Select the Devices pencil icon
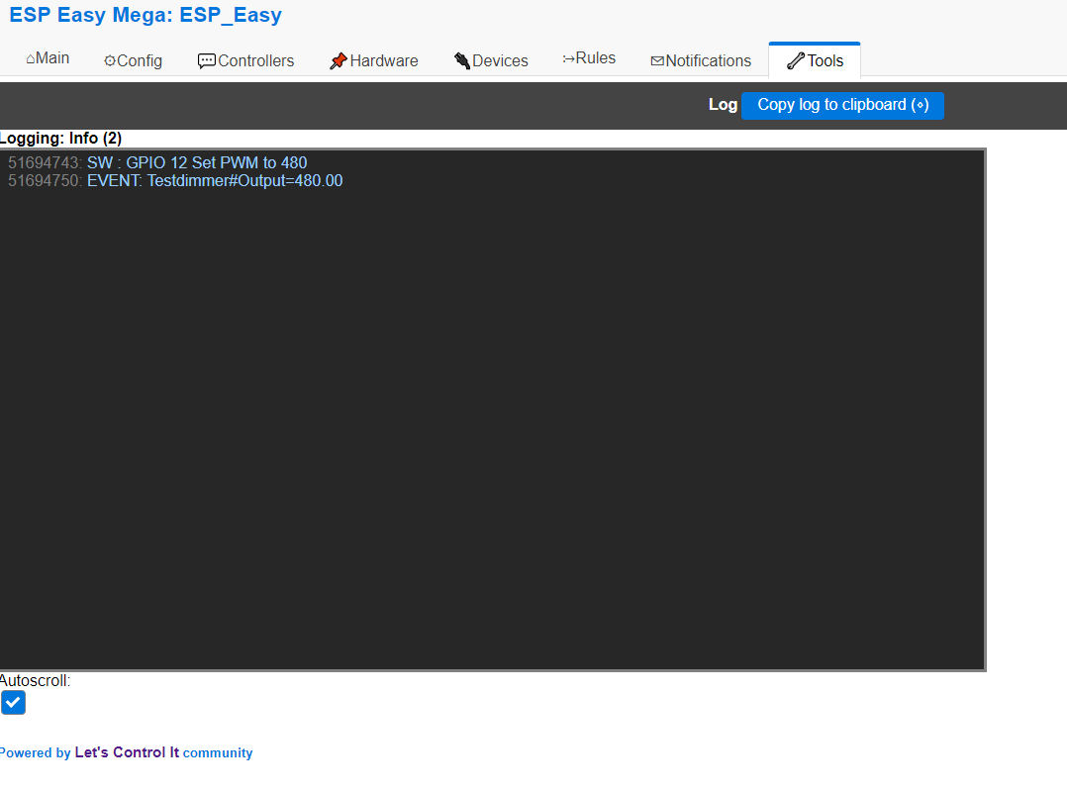Viewport: 1067px width, 794px height. pyautogui.click(x=460, y=59)
